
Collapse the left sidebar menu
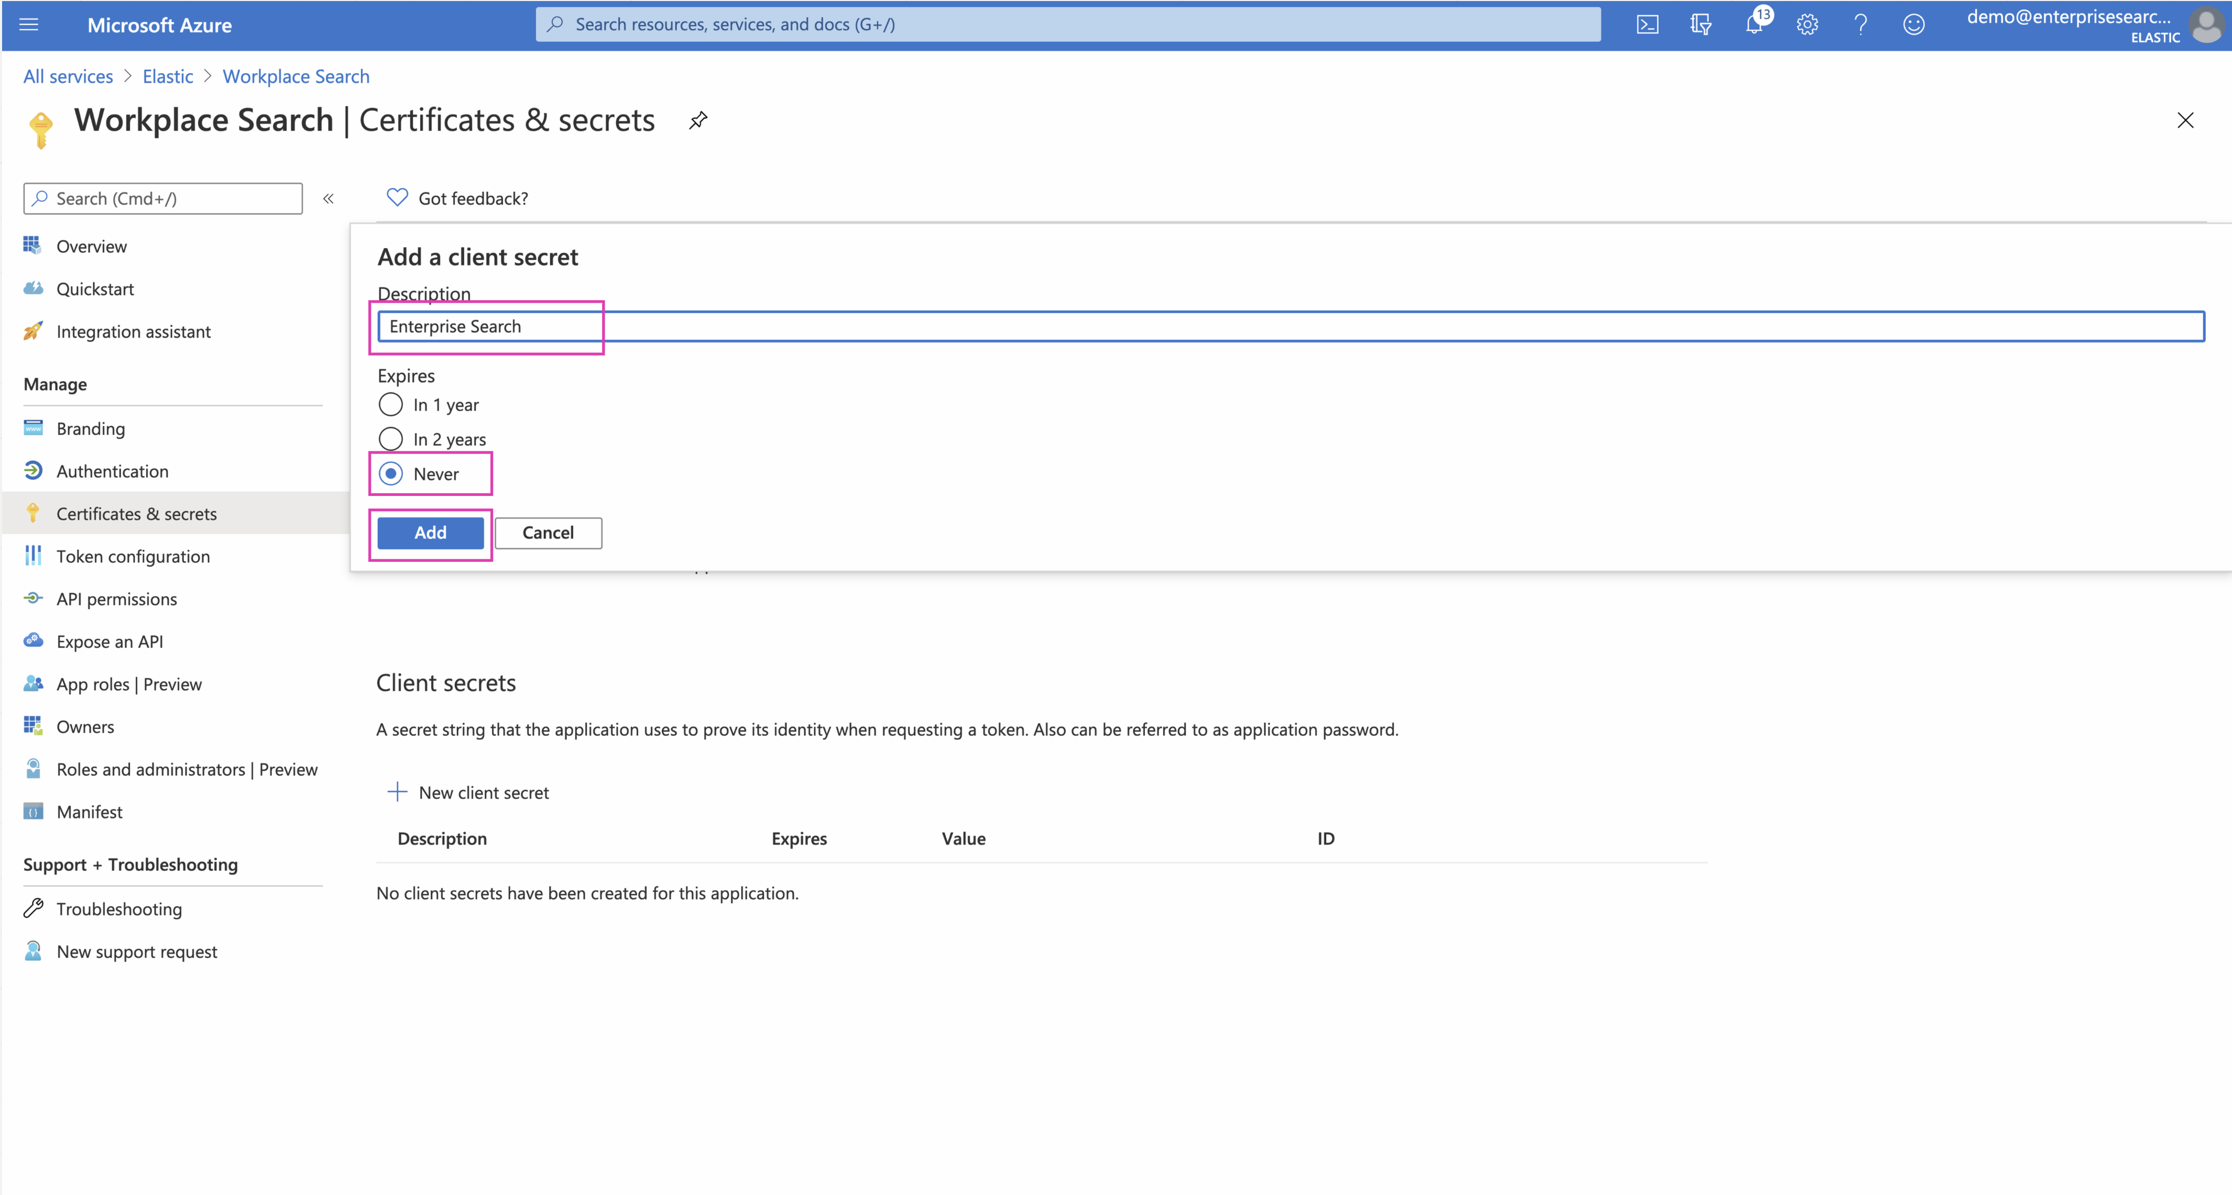(x=329, y=198)
